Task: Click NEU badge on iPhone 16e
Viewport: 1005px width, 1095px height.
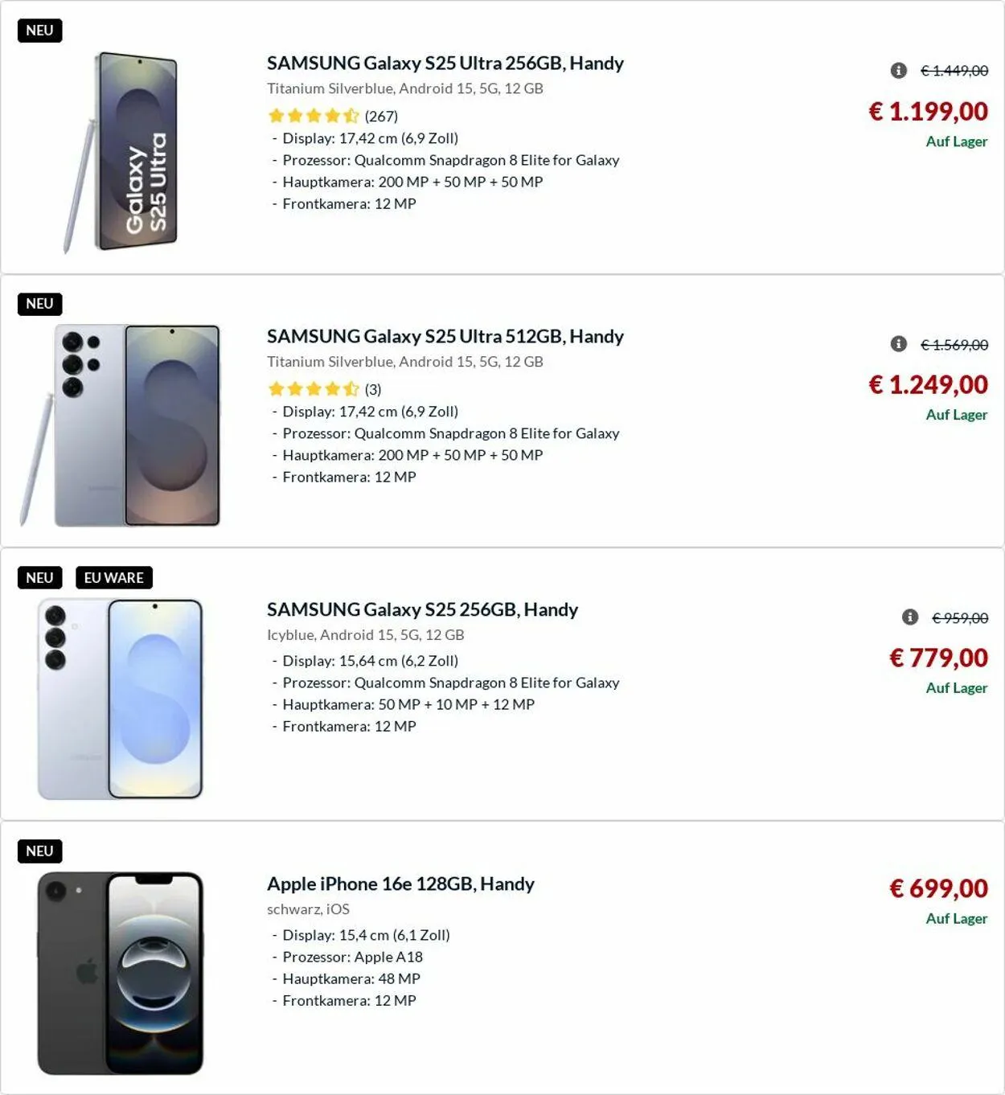Action: 39,851
